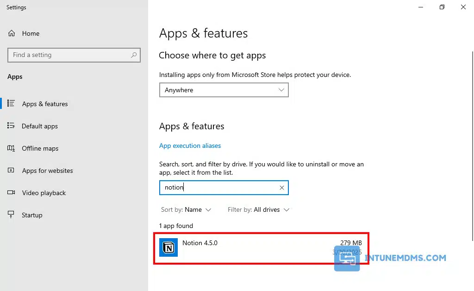Click the Video playback icon
The height and width of the screenshot is (291, 474).
click(x=11, y=193)
